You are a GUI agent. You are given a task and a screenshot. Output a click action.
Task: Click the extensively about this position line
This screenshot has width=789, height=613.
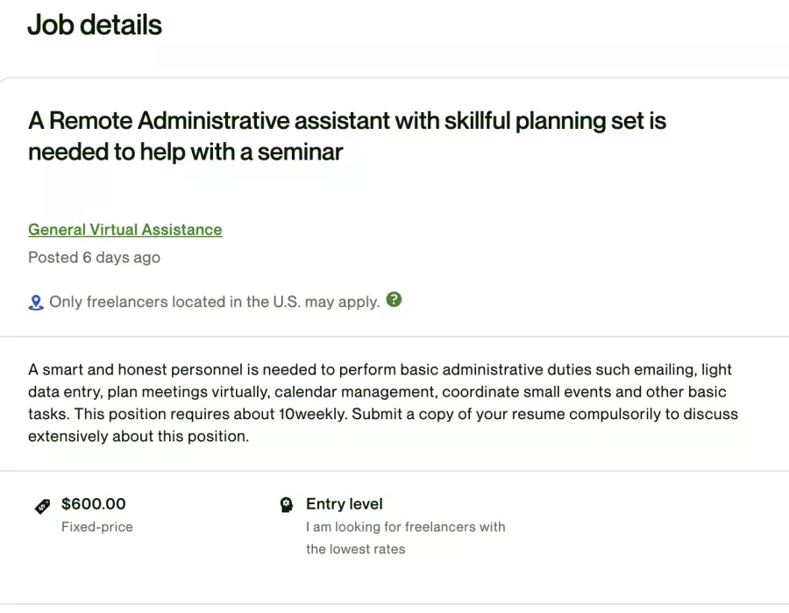click(x=139, y=437)
